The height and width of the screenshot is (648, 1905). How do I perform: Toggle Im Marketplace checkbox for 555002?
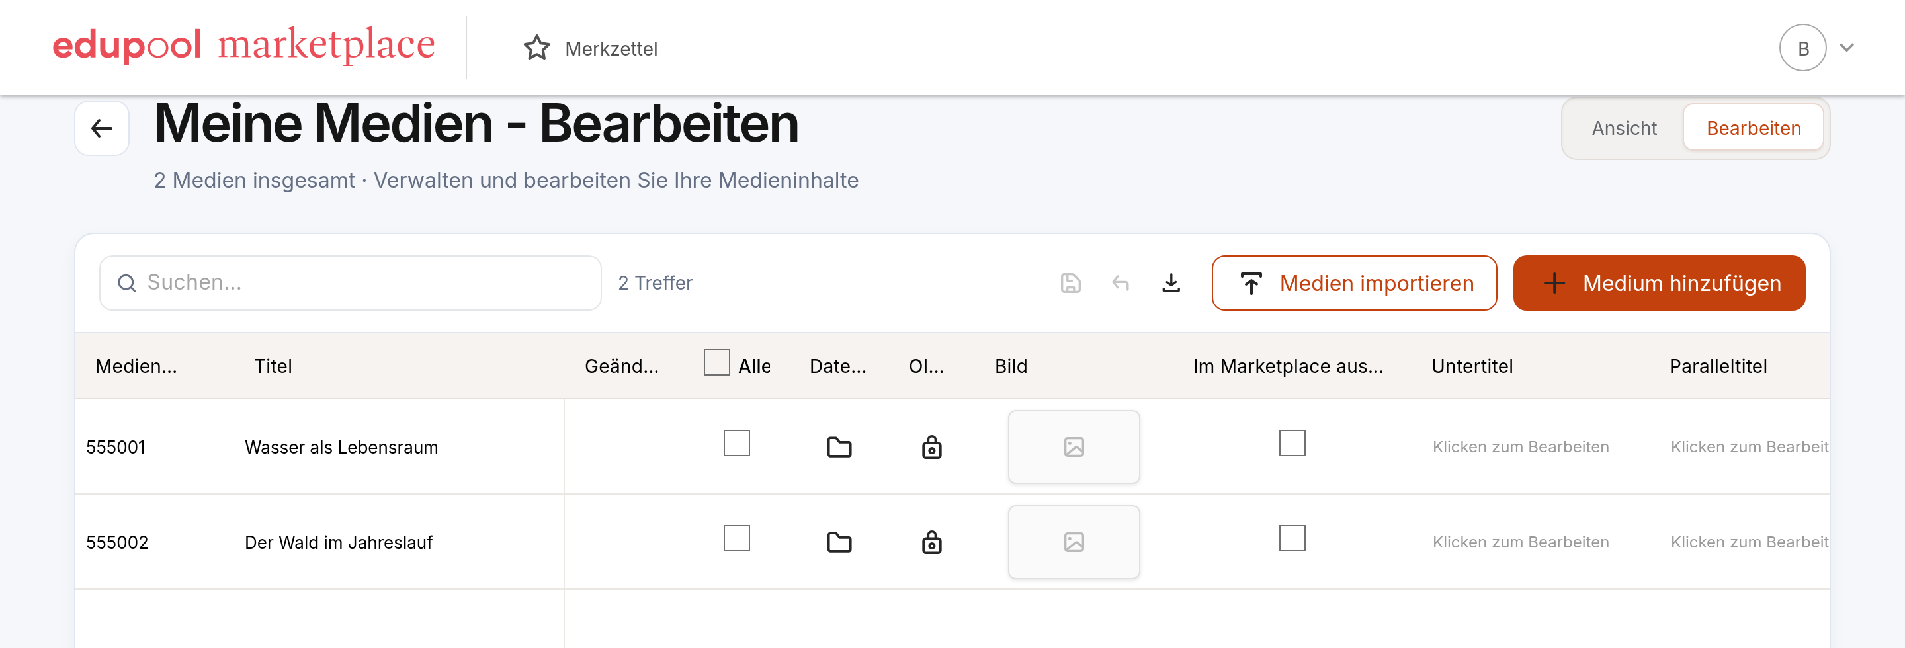tap(1292, 539)
